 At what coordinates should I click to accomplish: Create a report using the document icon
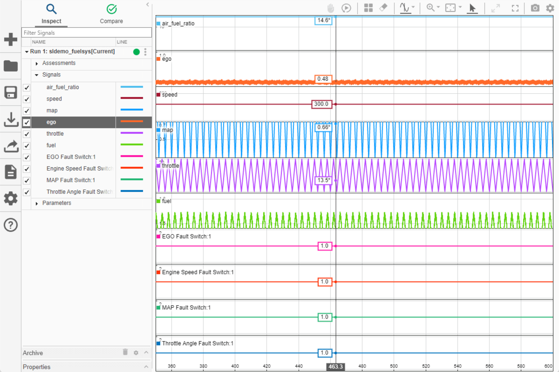pos(11,172)
